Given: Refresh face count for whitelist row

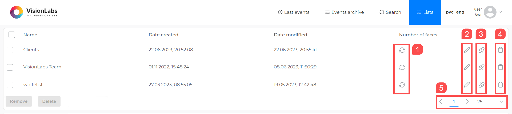Looking at the screenshot, I should pyautogui.click(x=402, y=85).
